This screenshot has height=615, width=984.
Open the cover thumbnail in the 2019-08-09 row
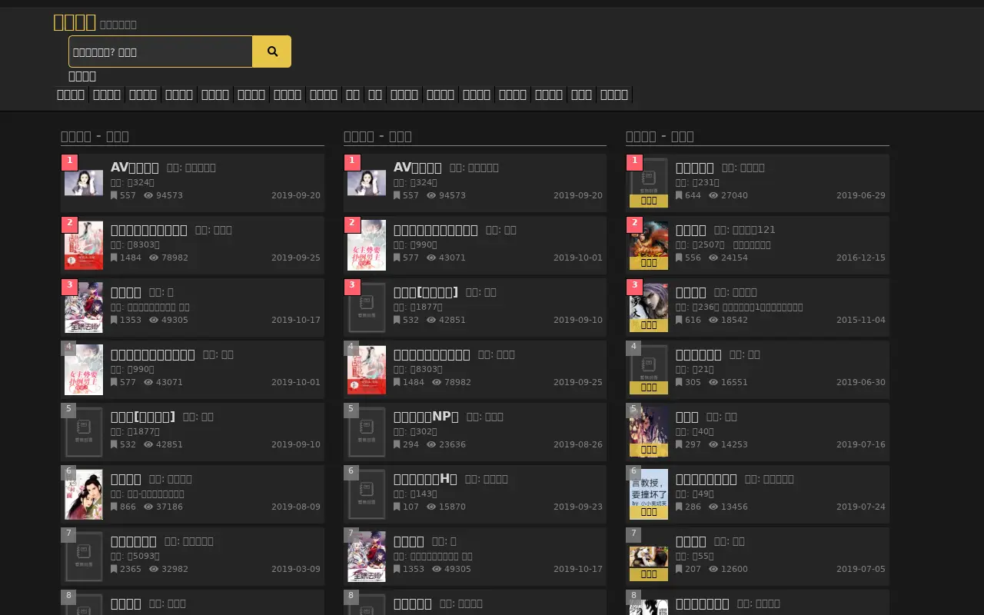pos(84,494)
